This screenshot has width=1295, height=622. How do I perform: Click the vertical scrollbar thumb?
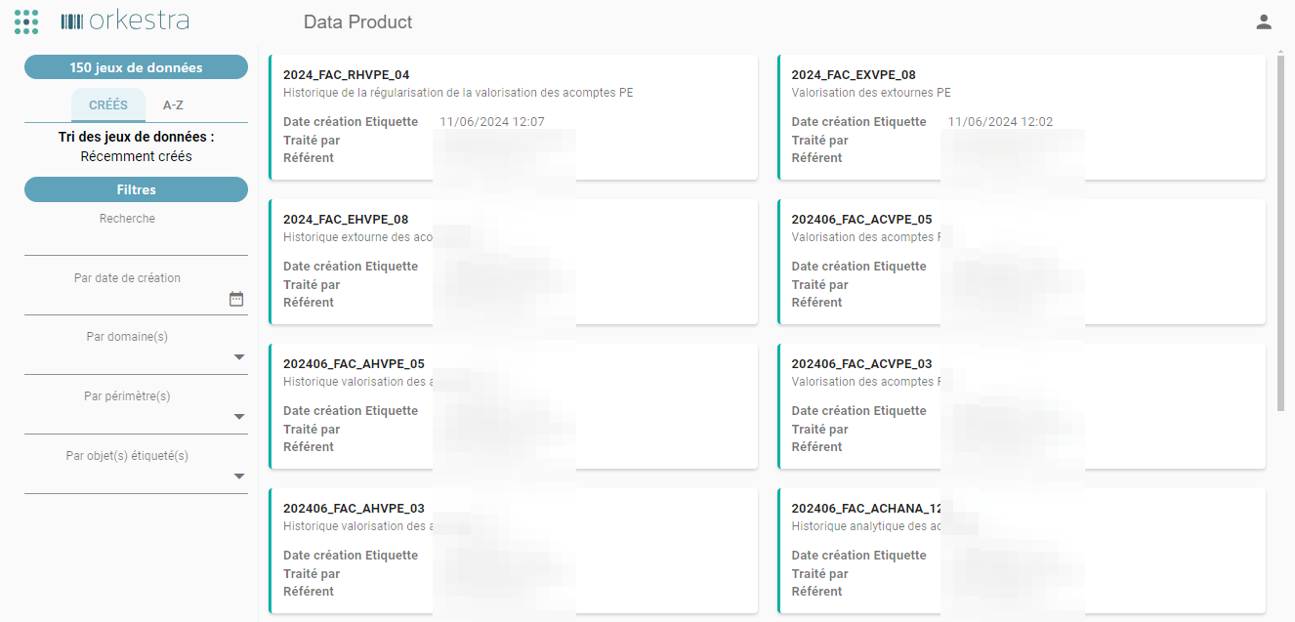point(1281,232)
